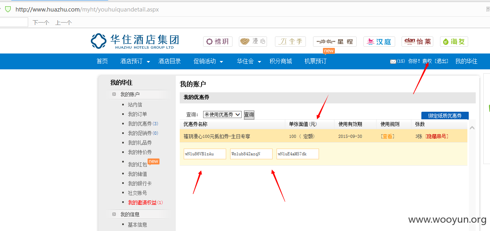Viewport: 490px width, 231px height.
Task: Expand the 促销活动 nav dropdown
Action: (221, 62)
